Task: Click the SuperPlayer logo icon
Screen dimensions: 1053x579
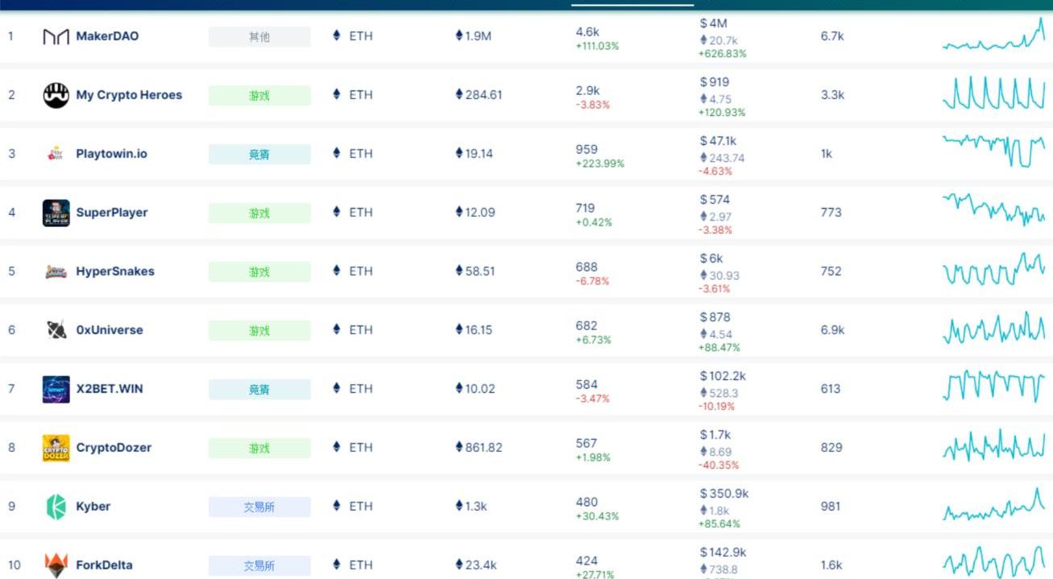Action: coord(56,213)
